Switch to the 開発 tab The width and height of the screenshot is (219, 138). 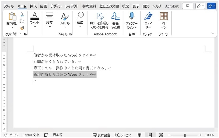point(146,6)
